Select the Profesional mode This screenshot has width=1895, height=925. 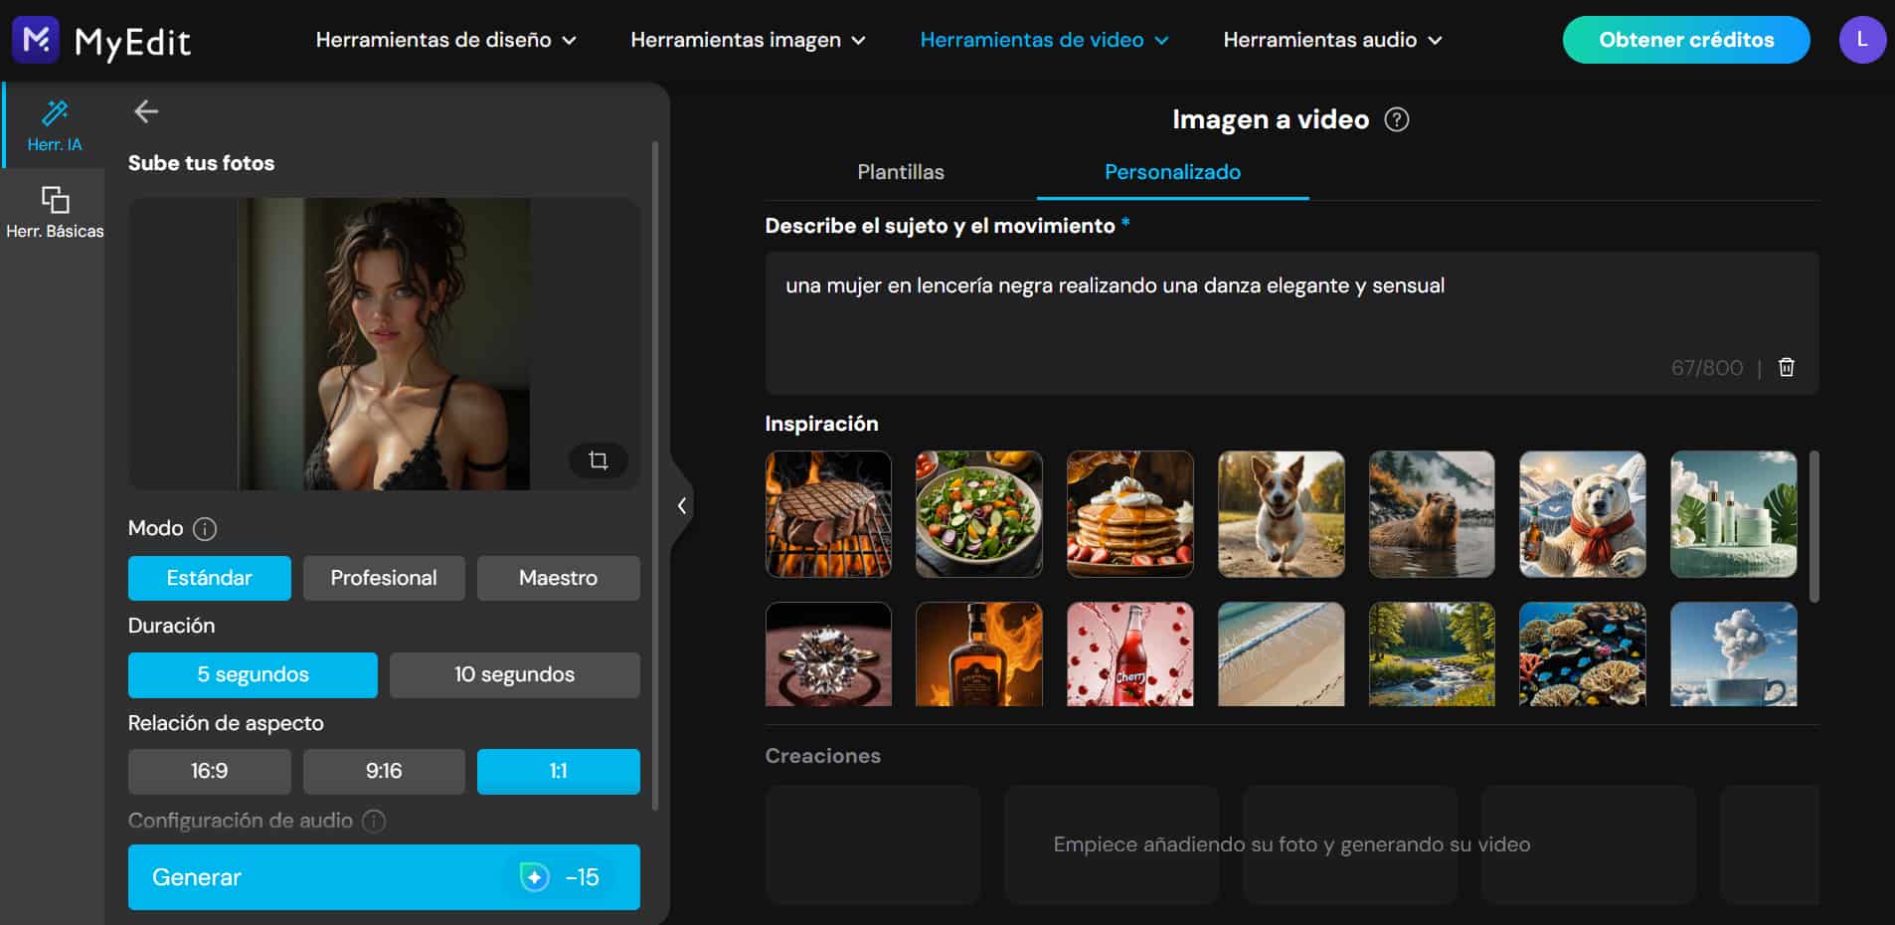(x=384, y=578)
